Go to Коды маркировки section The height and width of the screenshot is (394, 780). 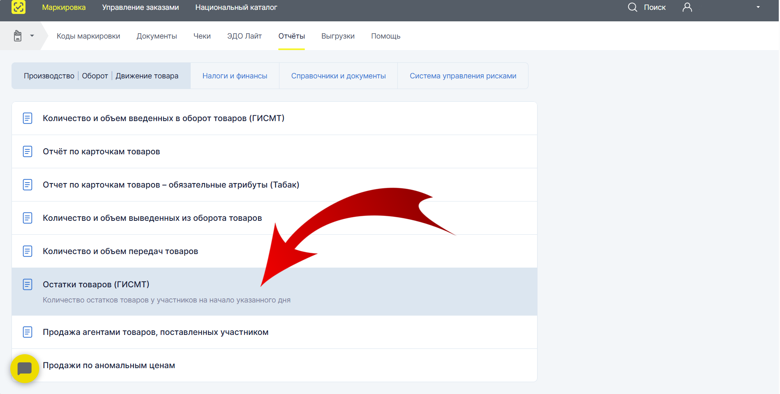coord(88,36)
